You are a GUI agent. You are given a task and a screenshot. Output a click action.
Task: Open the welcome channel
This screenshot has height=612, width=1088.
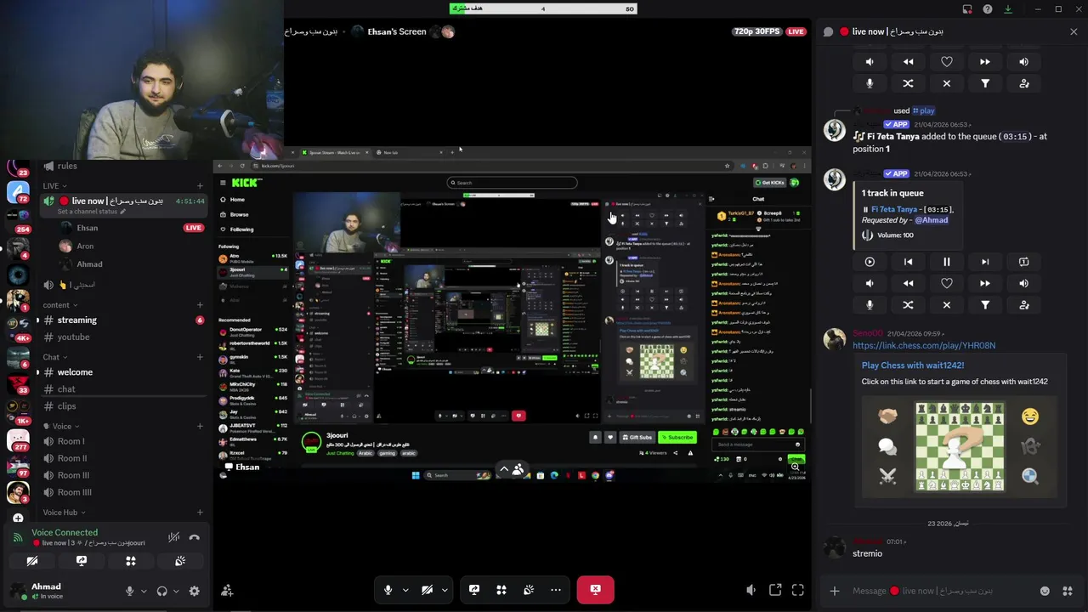point(122,372)
